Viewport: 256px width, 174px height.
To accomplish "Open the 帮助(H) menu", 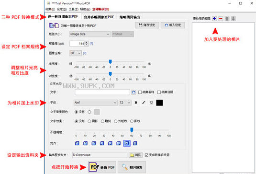I will pos(85,9).
